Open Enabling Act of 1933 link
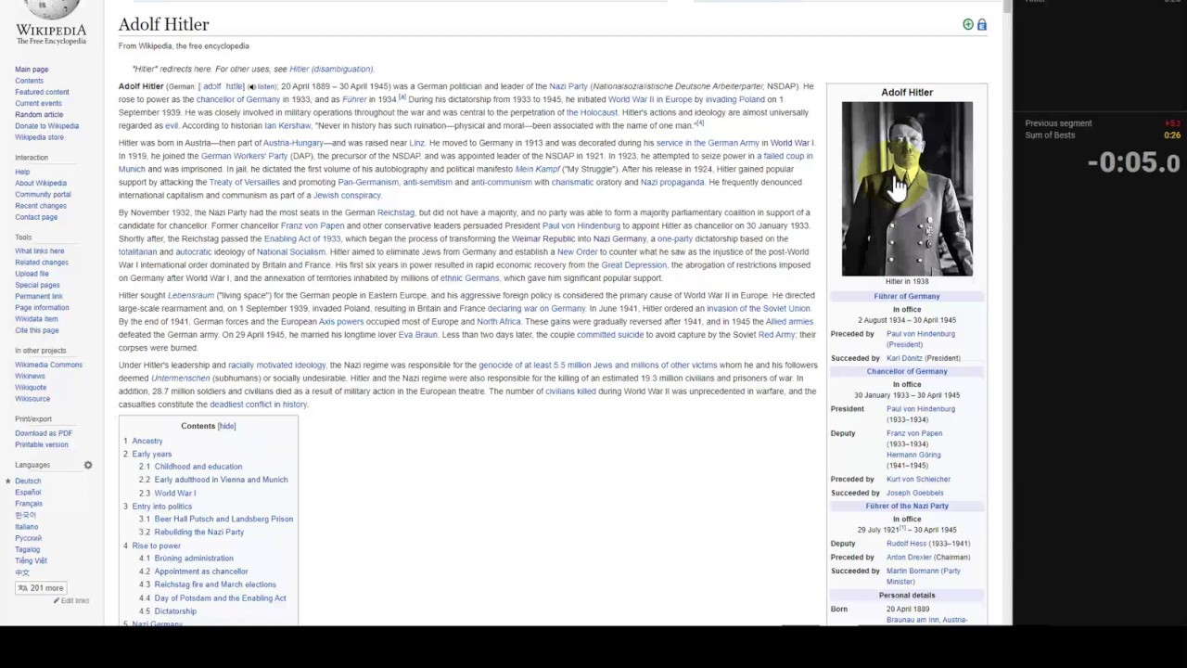 coord(302,238)
